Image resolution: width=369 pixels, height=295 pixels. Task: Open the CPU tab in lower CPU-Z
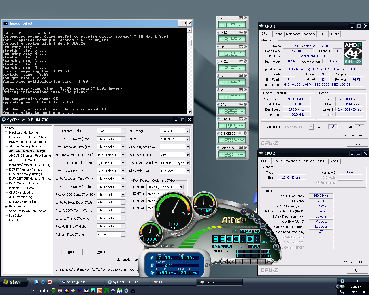pos(264,161)
